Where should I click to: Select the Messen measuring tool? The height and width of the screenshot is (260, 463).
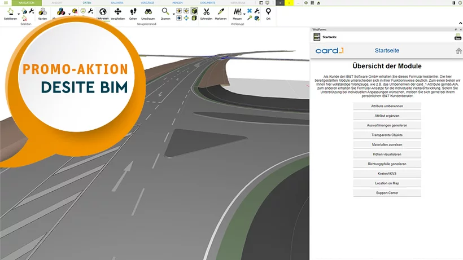point(237,14)
